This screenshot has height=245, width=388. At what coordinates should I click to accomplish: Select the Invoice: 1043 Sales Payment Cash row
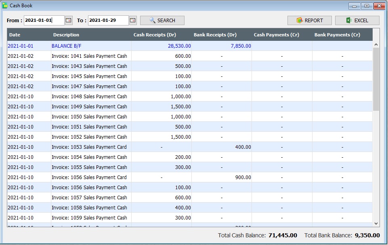coord(190,66)
